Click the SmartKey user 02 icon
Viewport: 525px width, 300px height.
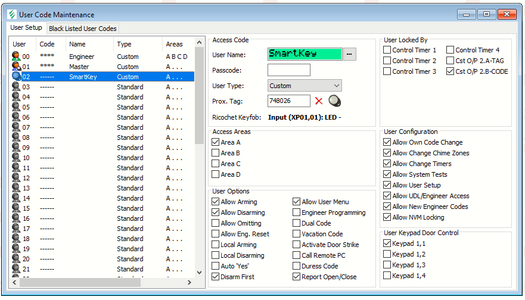(16, 77)
